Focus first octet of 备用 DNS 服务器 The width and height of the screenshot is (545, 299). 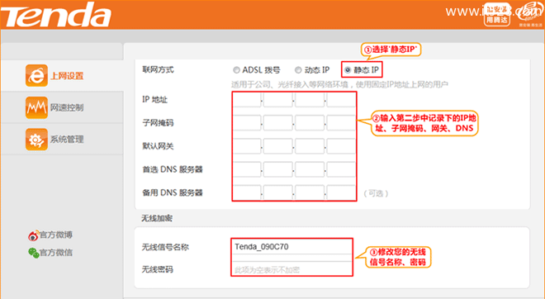tap(247, 193)
